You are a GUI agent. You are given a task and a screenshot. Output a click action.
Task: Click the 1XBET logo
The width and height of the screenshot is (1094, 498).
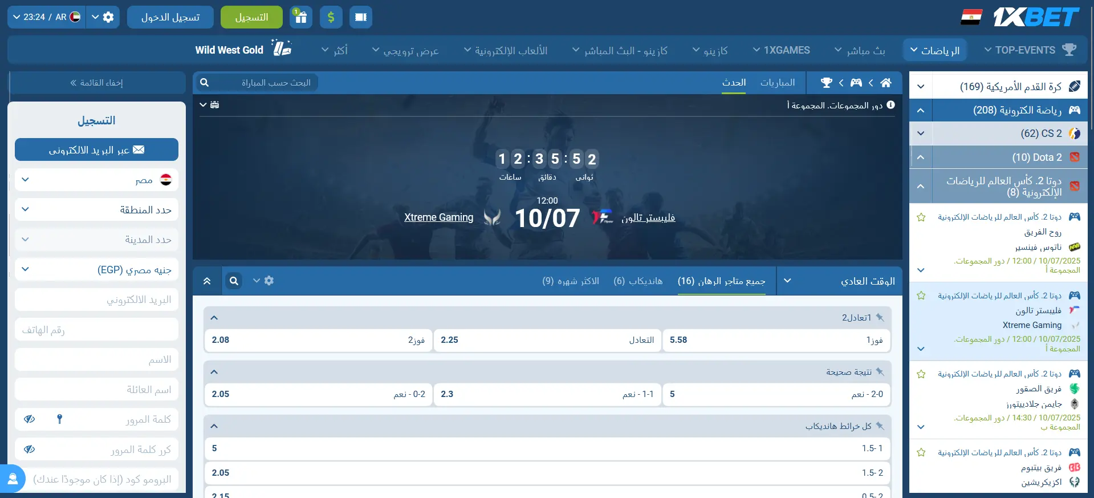(1036, 17)
